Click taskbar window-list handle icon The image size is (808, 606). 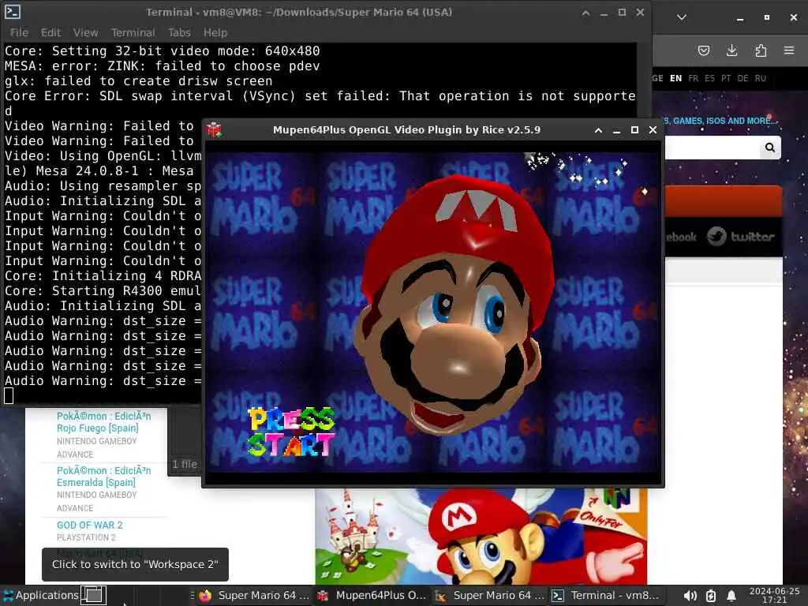tap(193, 595)
